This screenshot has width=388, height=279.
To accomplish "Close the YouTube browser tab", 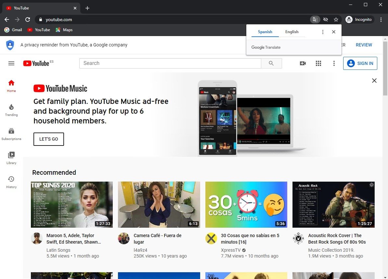I will point(75,8).
